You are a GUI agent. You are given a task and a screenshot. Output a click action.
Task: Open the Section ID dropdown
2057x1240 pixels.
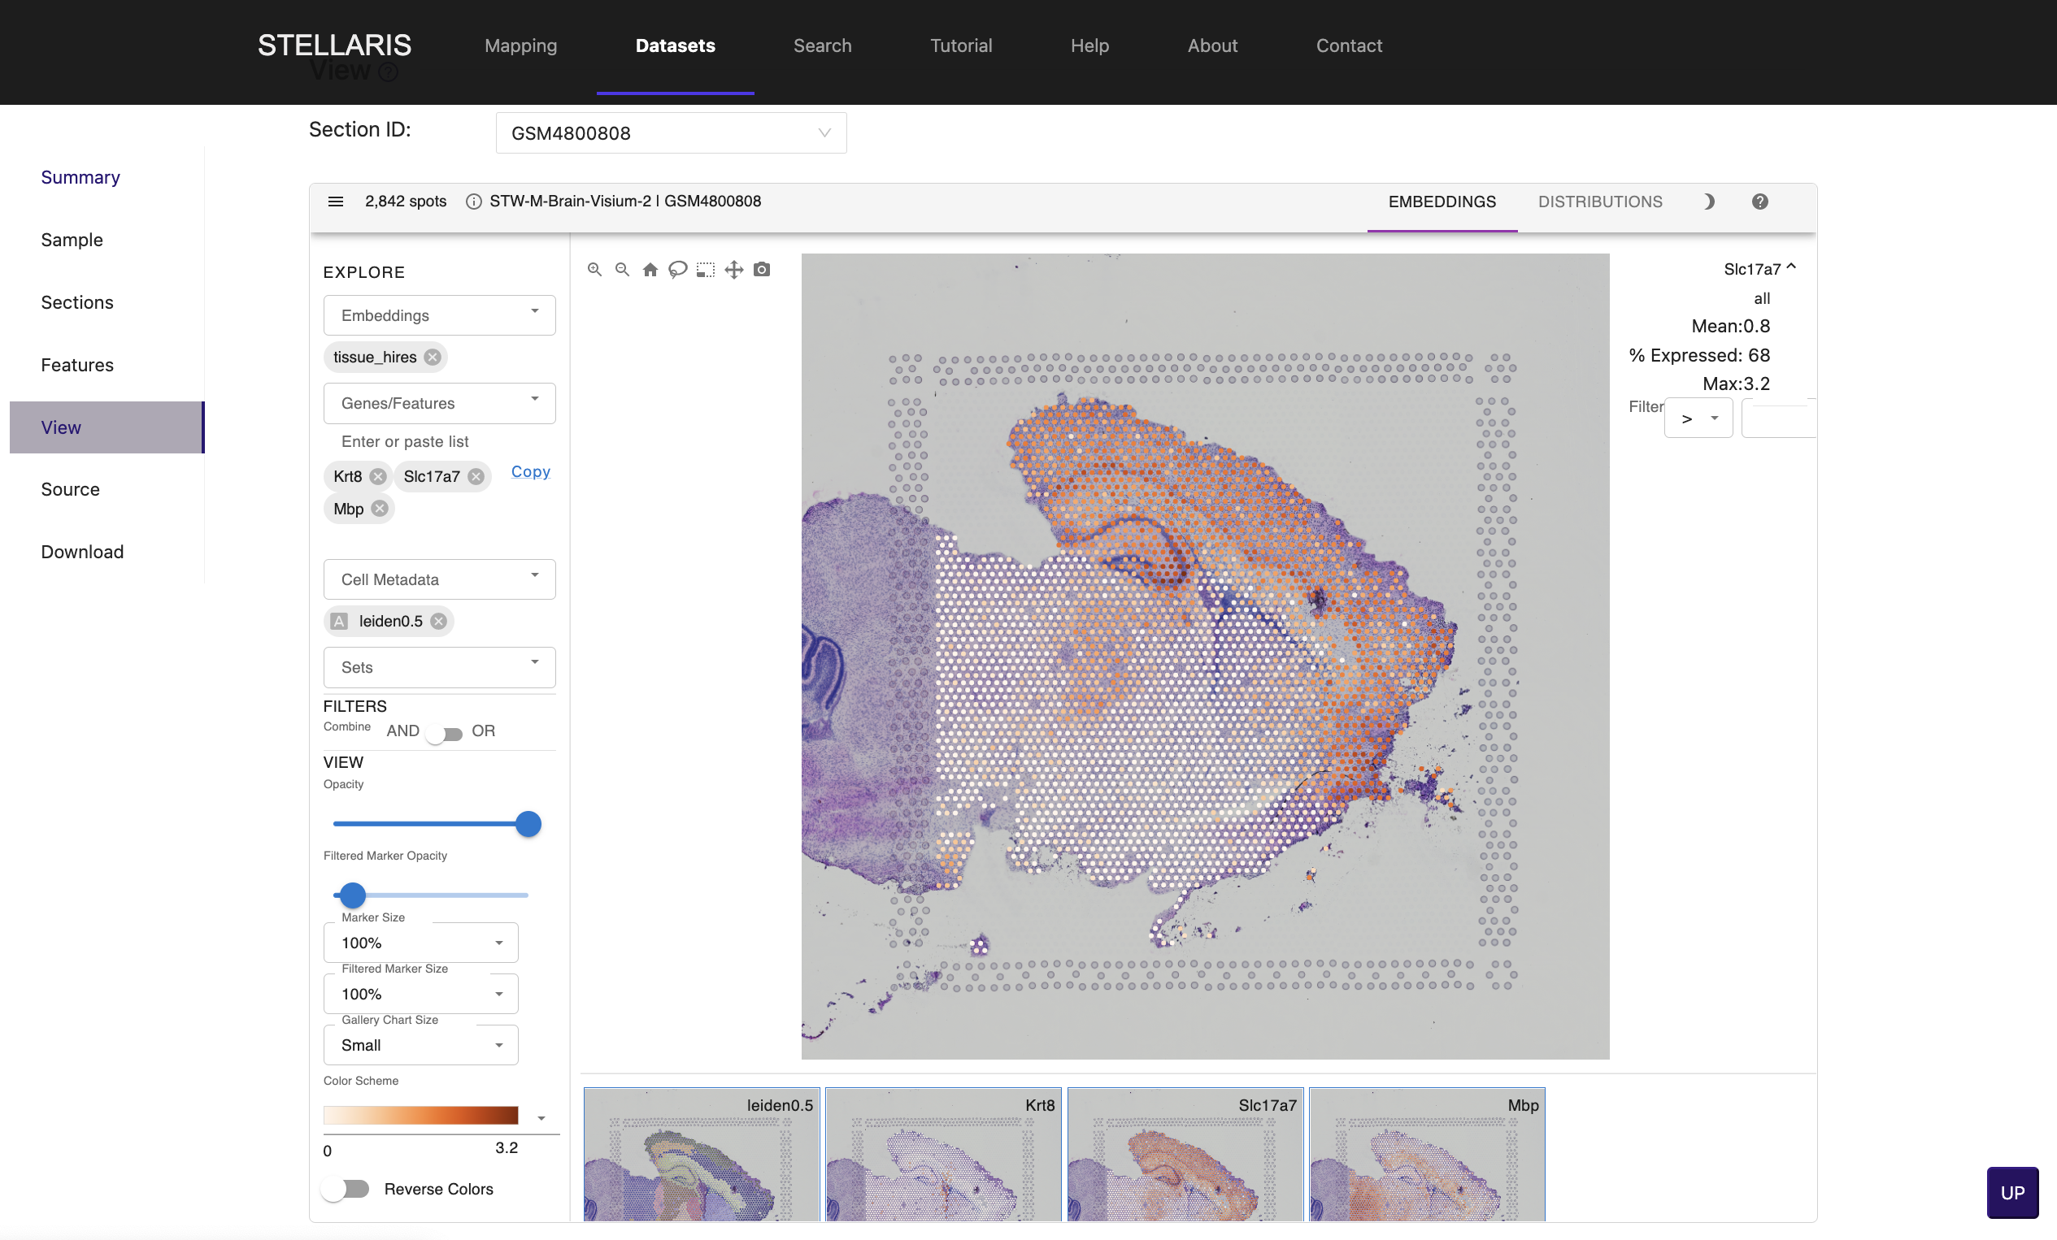tap(672, 132)
